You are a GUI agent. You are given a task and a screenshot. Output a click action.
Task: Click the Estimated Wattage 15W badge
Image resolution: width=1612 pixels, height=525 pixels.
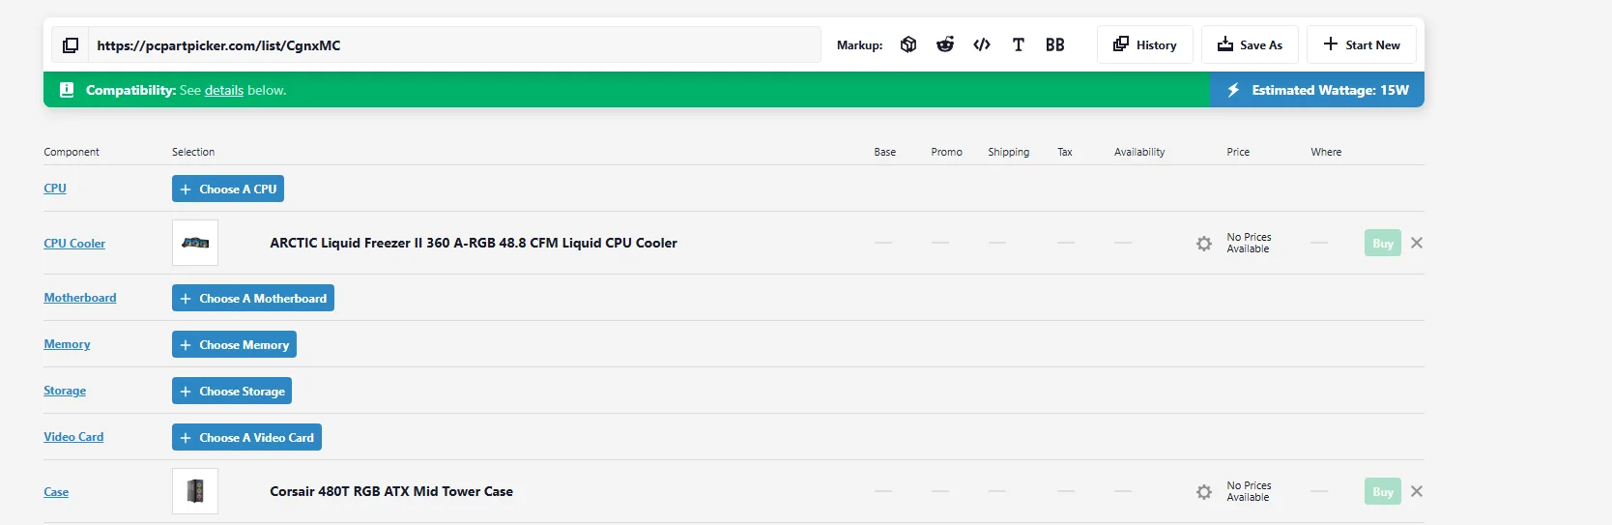pos(1317,90)
